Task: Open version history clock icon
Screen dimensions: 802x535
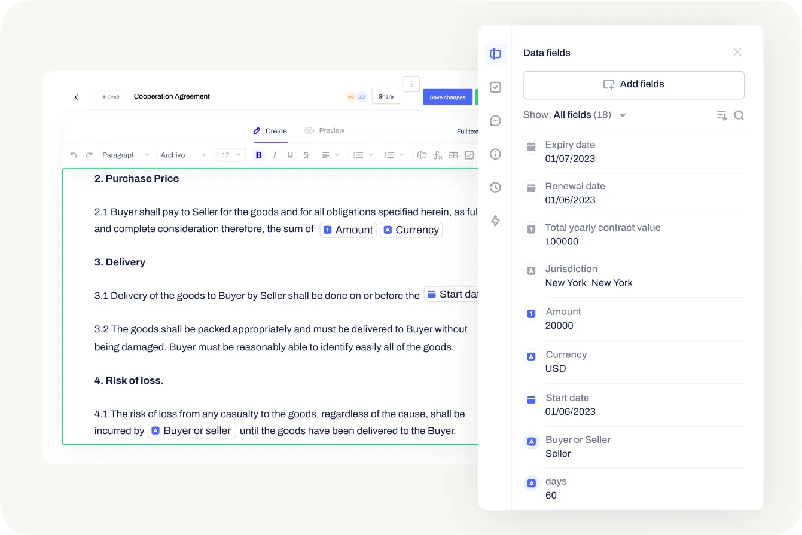Action: point(495,187)
